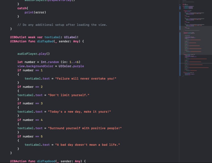This screenshot has width=212, height=163.
Task: Click 'view.backgroundColor' property
Action: coord(35,66)
